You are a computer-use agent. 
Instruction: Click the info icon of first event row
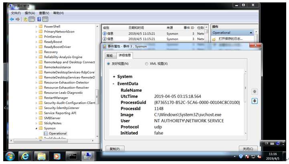point(105,34)
